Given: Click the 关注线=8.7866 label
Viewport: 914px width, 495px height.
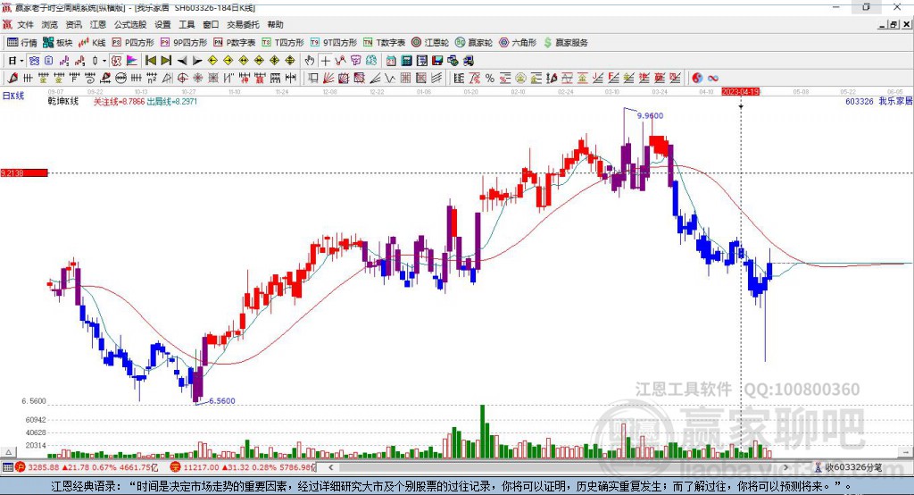Looking at the screenshot, I should coord(119,102).
